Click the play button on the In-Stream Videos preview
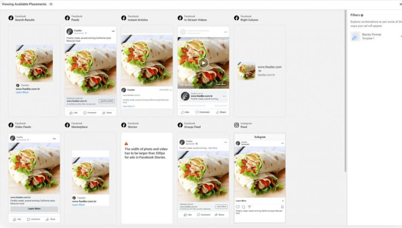 pyautogui.click(x=203, y=63)
